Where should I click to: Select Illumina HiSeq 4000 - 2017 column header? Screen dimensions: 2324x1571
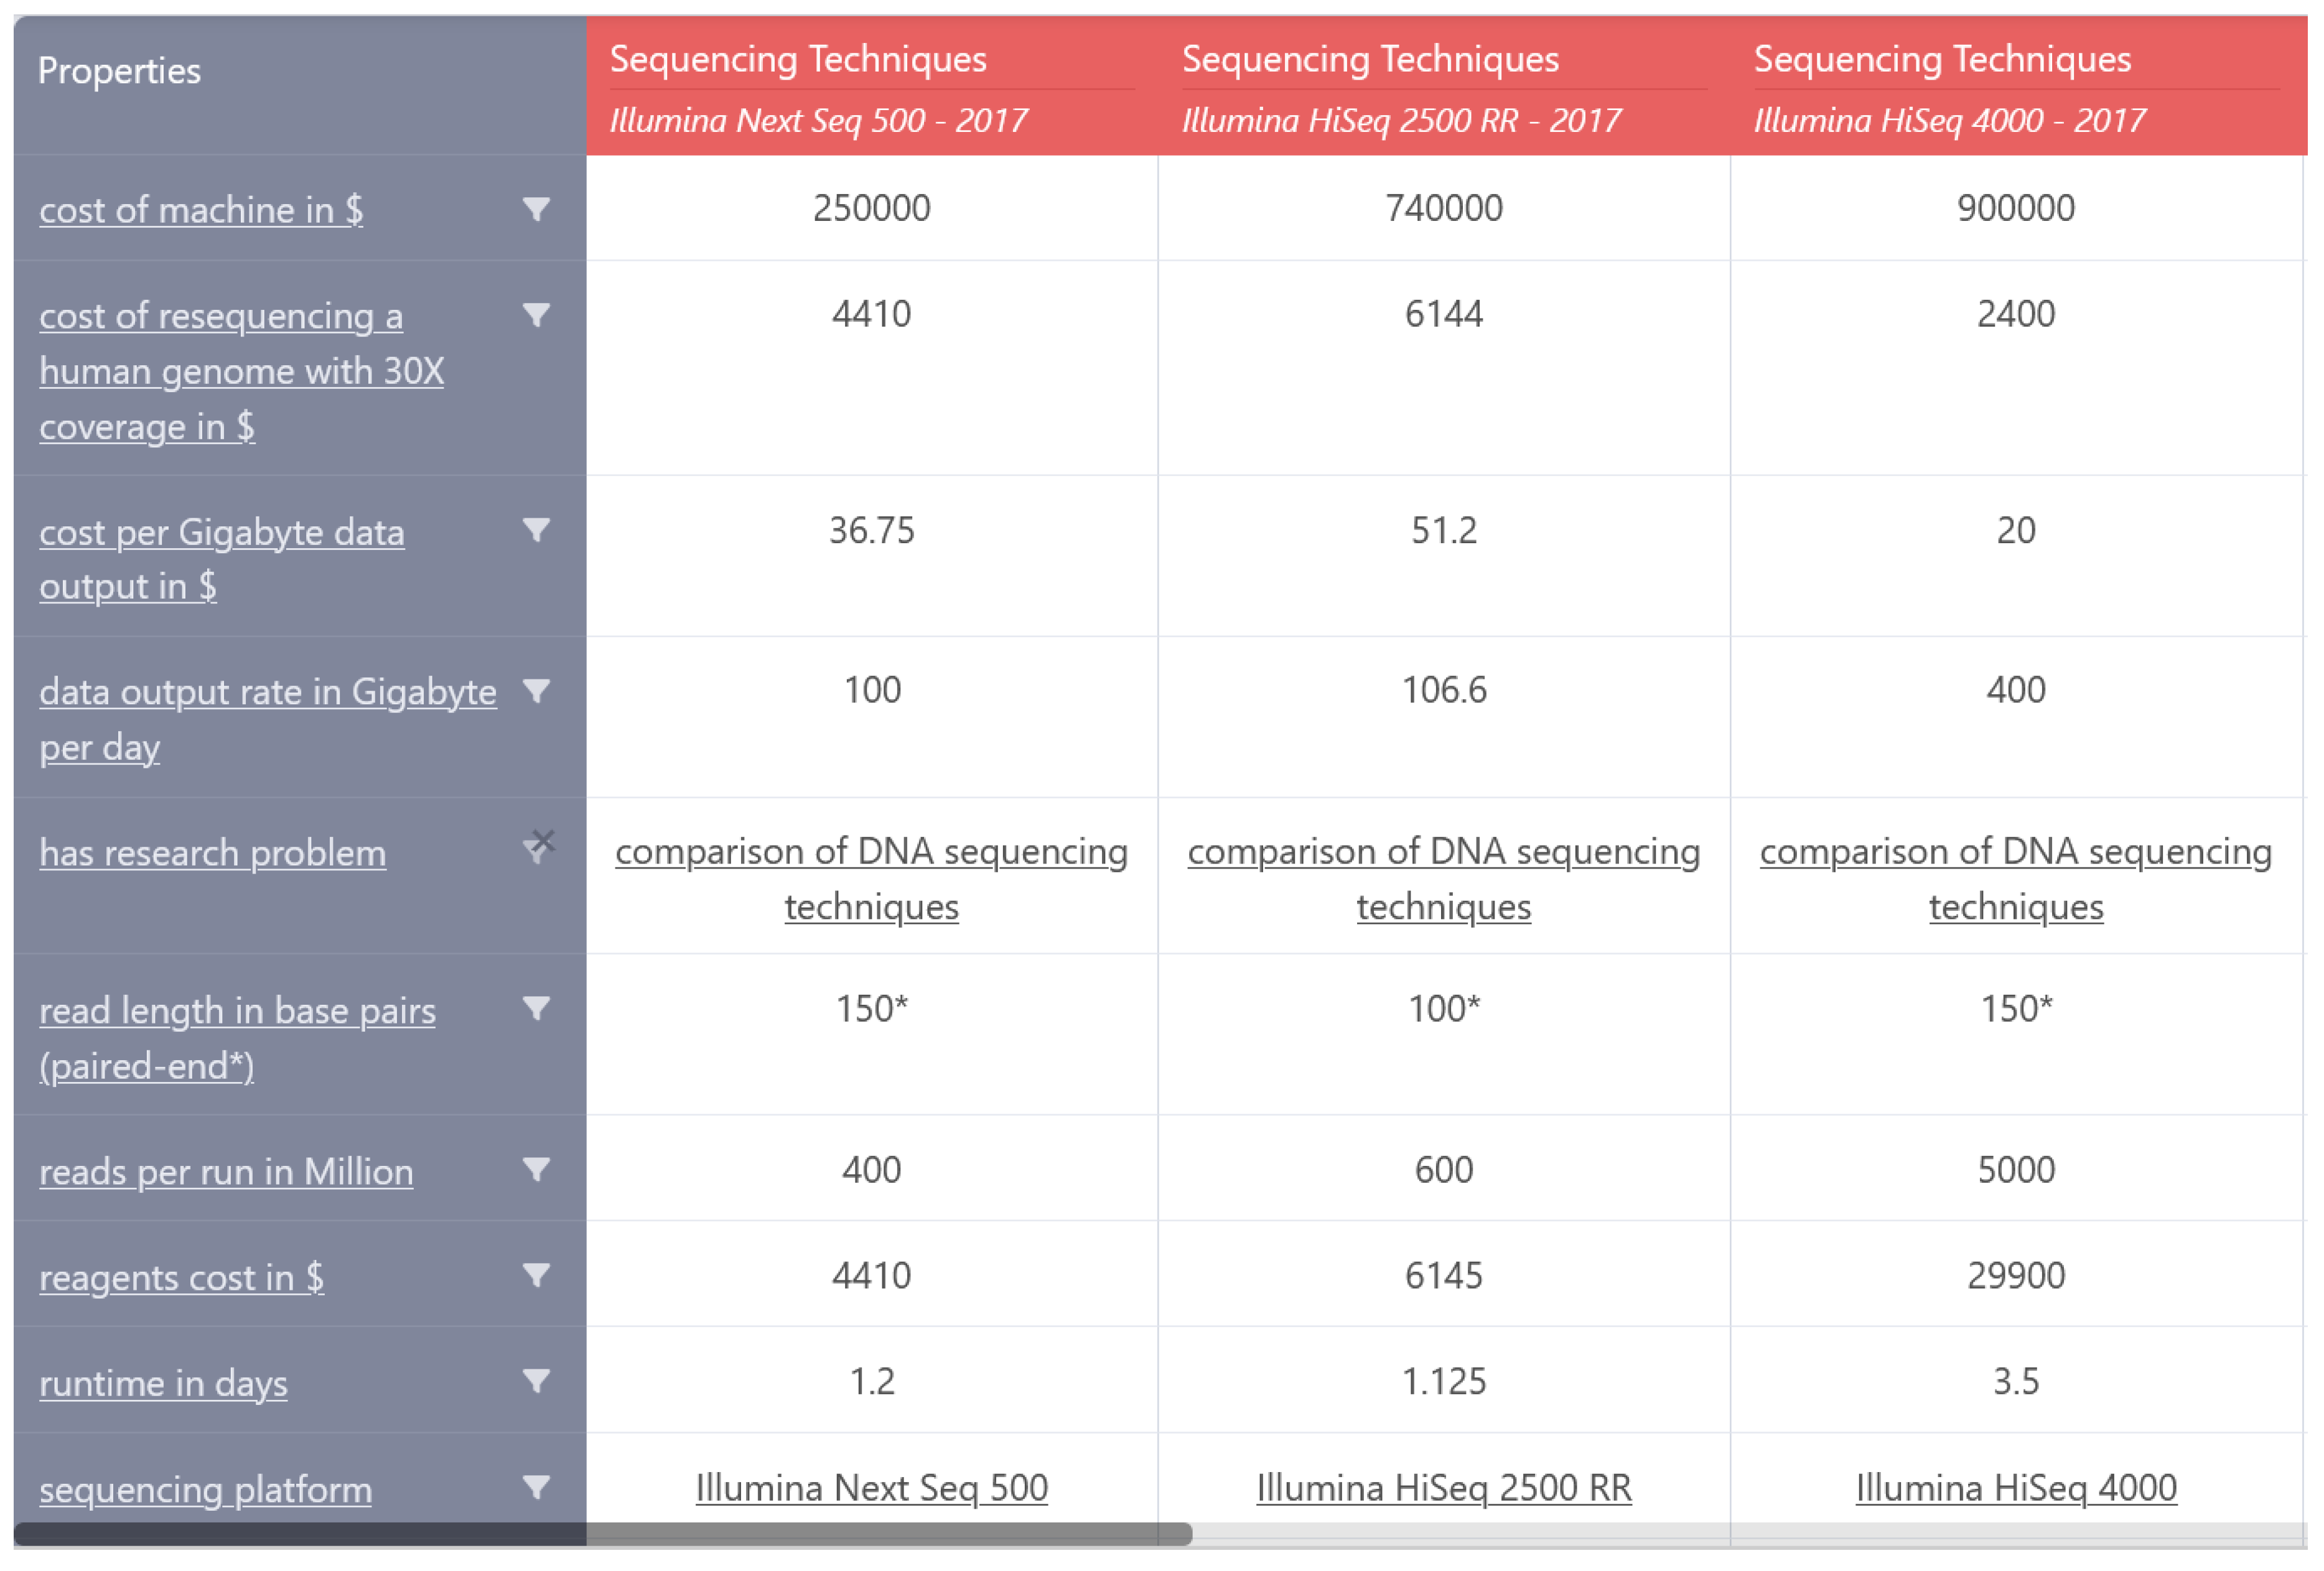pyautogui.click(x=1949, y=120)
